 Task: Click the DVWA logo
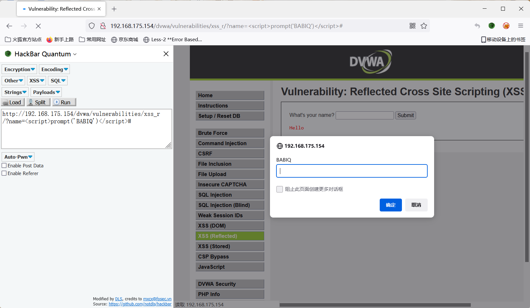(370, 61)
